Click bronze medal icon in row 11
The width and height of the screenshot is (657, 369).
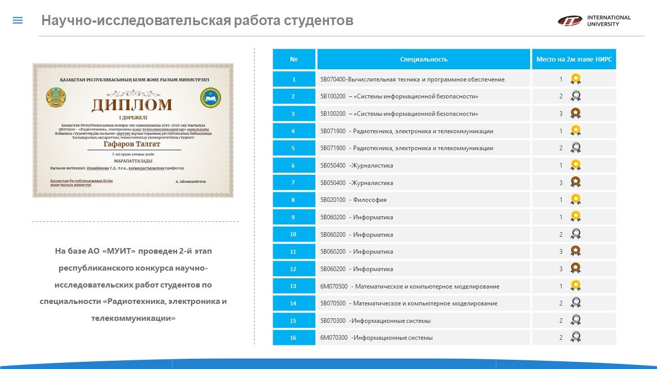(576, 251)
